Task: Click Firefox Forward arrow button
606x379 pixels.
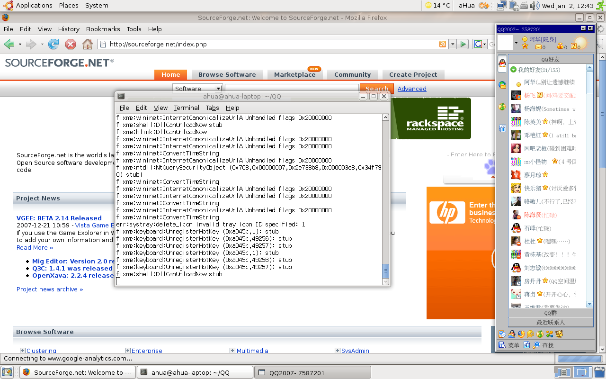Action: coord(31,44)
